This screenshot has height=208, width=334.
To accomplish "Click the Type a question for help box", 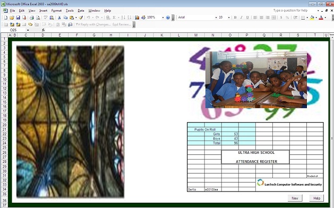I will click(x=294, y=11).
